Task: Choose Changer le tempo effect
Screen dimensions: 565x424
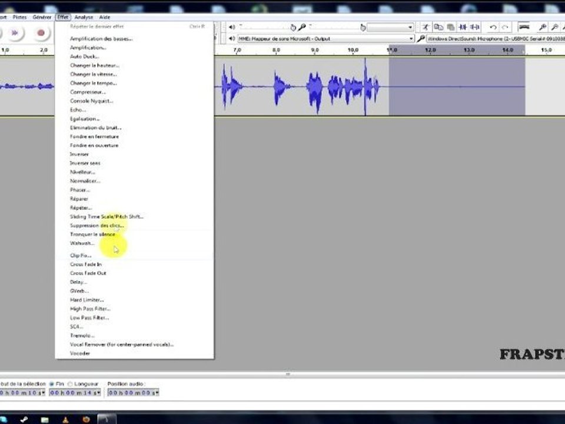Action: click(134, 83)
